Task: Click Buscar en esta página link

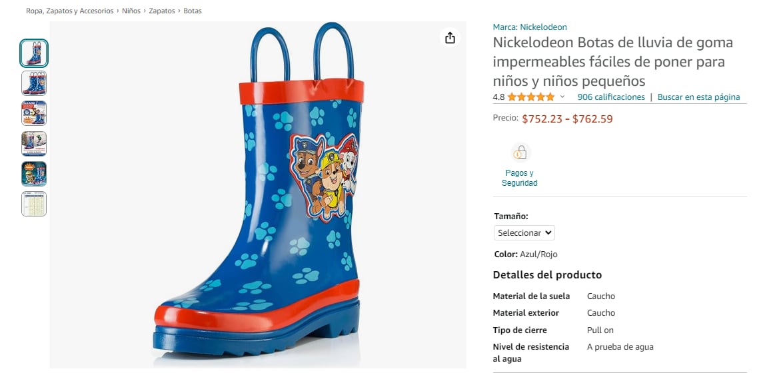Action: click(698, 97)
